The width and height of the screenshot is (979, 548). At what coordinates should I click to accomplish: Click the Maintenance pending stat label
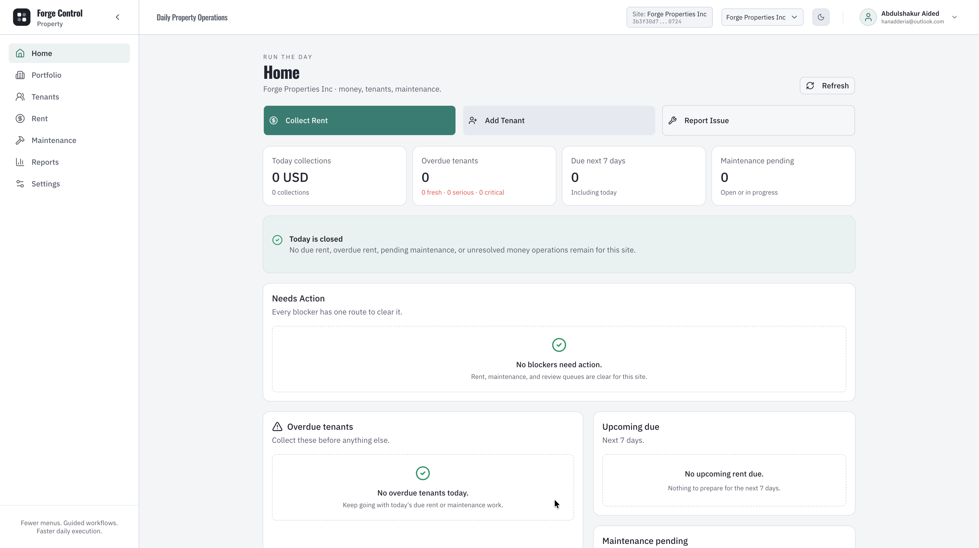(757, 161)
